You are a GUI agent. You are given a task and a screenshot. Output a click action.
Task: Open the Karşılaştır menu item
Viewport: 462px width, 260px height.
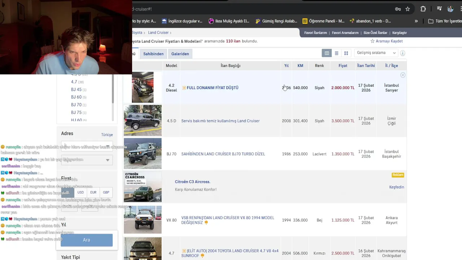tap(400, 32)
